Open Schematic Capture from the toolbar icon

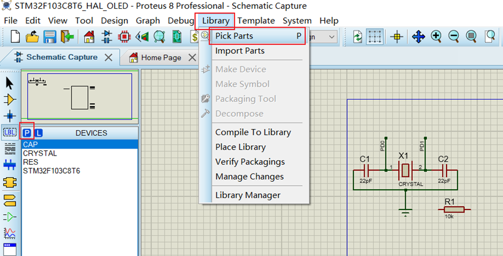coord(107,37)
